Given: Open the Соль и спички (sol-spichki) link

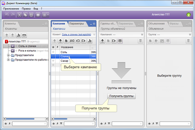Looking at the screenshot, I should click(x=76, y=34).
